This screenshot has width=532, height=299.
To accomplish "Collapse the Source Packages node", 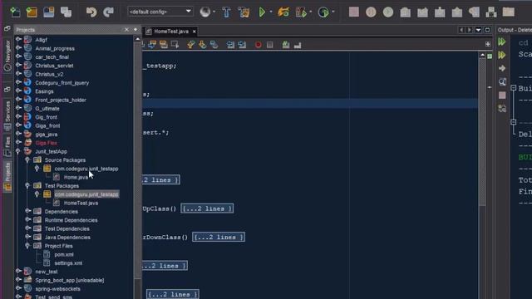I will (28, 159).
